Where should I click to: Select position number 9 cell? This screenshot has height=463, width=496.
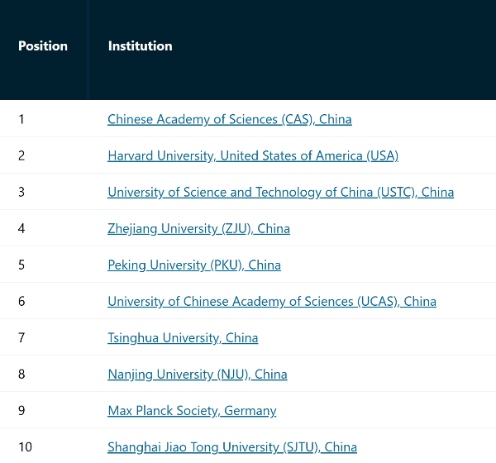click(44, 410)
